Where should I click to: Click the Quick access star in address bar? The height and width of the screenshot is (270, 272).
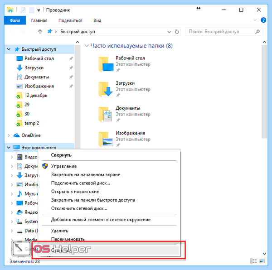coord(50,31)
